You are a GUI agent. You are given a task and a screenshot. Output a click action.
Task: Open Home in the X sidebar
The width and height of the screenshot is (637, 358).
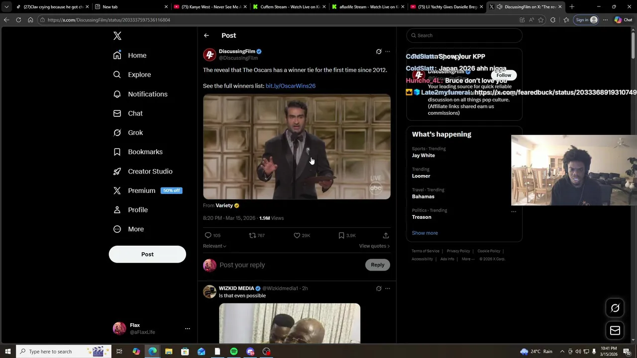(x=130, y=55)
